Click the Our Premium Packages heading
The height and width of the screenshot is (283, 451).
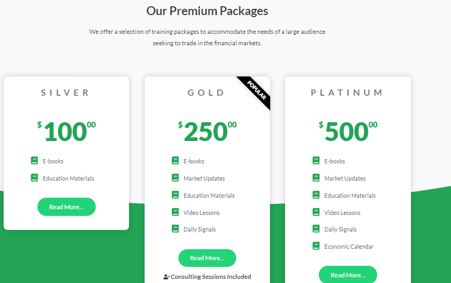(x=207, y=11)
